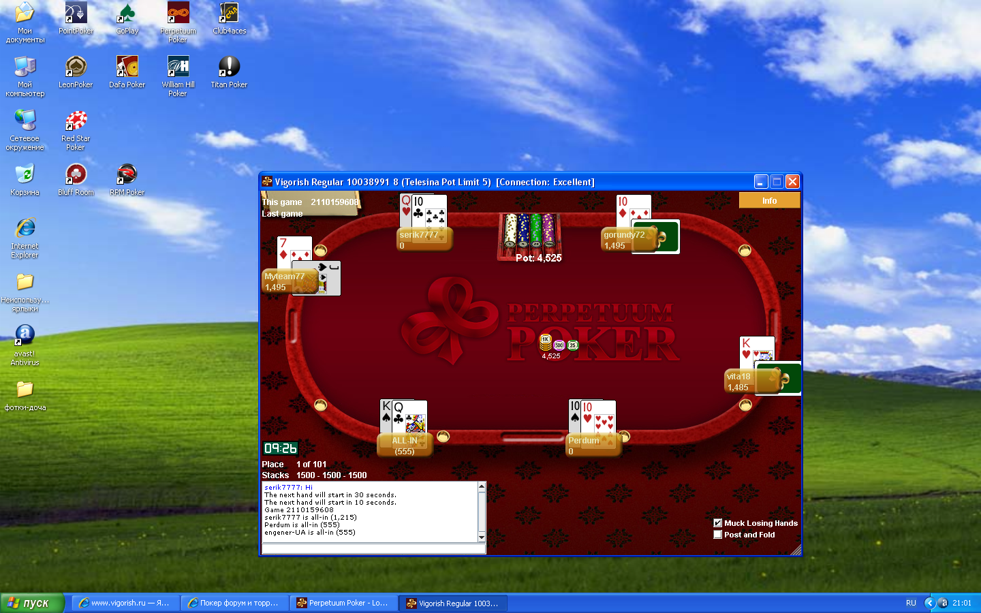The image size is (981, 613).
Task: Select the Perpetuum Poker desktop icon
Action: click(x=178, y=22)
